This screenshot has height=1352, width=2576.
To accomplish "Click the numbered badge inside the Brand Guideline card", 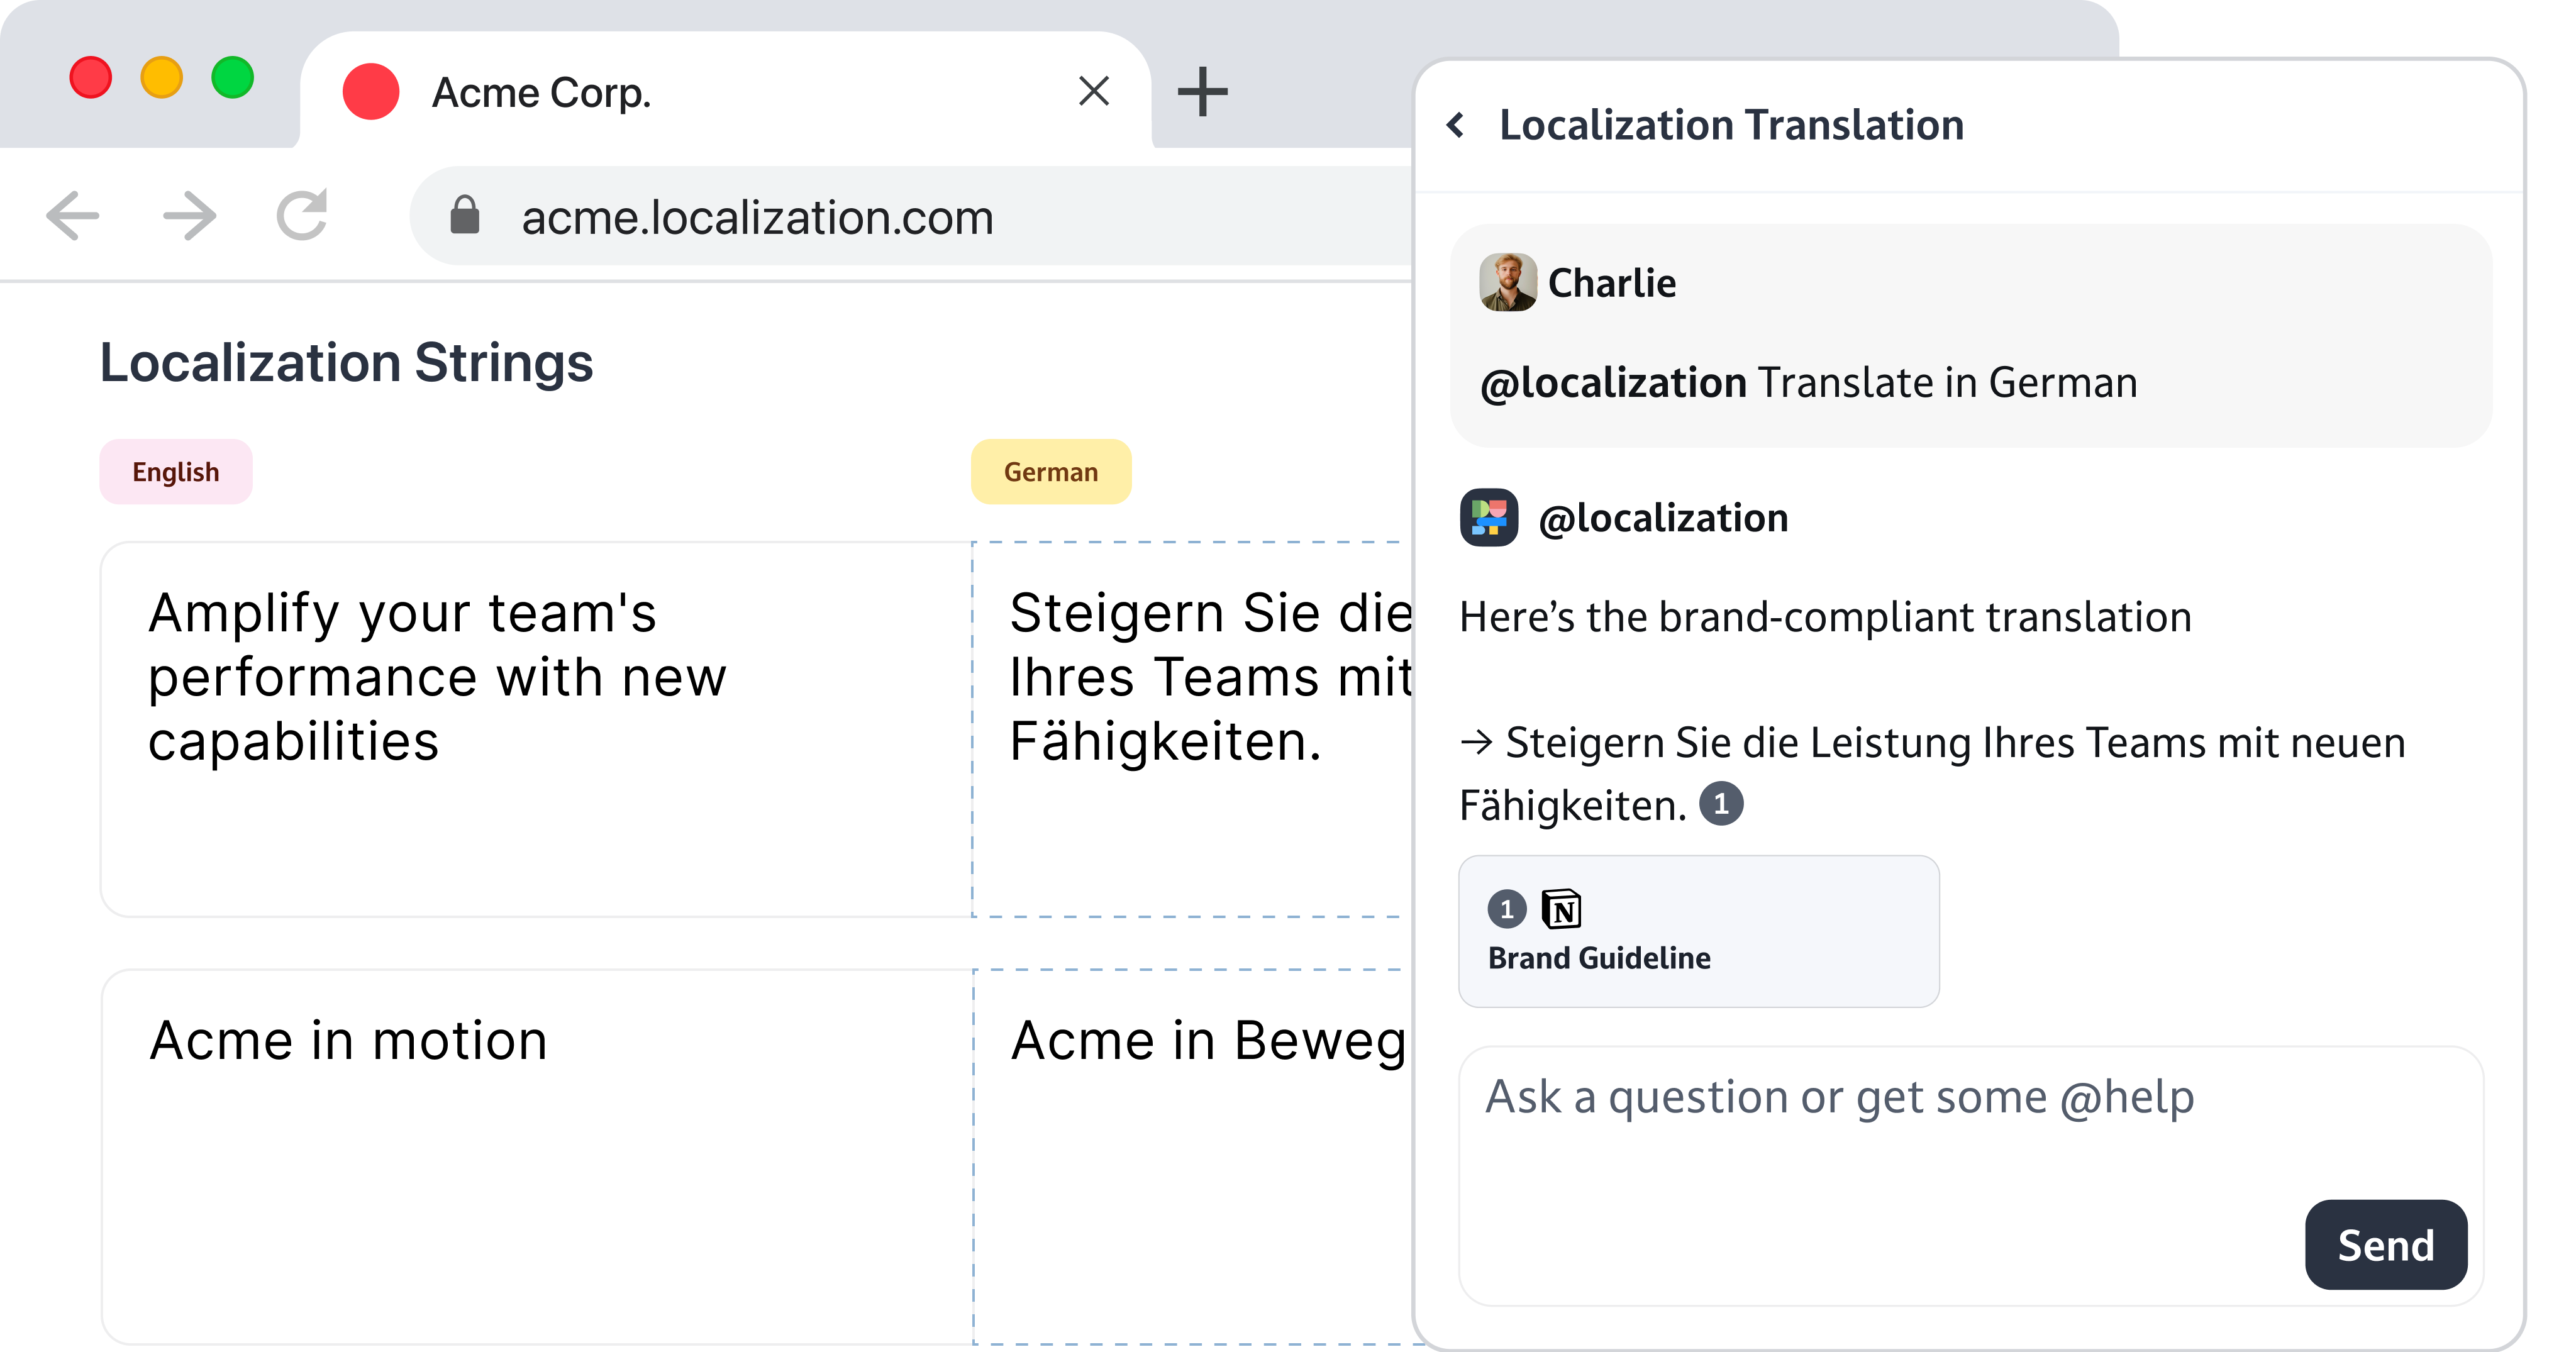I will pyautogui.click(x=1508, y=910).
